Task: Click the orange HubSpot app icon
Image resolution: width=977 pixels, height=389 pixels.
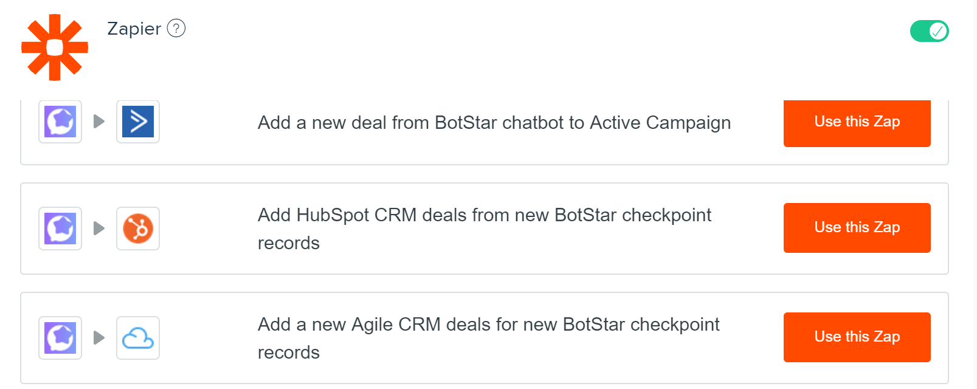Action: click(x=138, y=229)
